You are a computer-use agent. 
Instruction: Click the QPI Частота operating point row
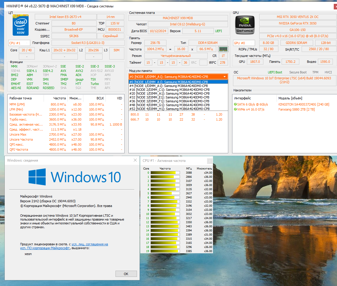click(66, 149)
